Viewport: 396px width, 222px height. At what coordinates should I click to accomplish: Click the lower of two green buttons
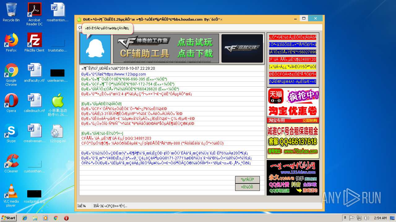[247, 187]
